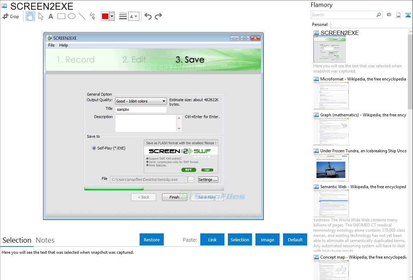Pick the rectangle shape tool

coord(61,16)
